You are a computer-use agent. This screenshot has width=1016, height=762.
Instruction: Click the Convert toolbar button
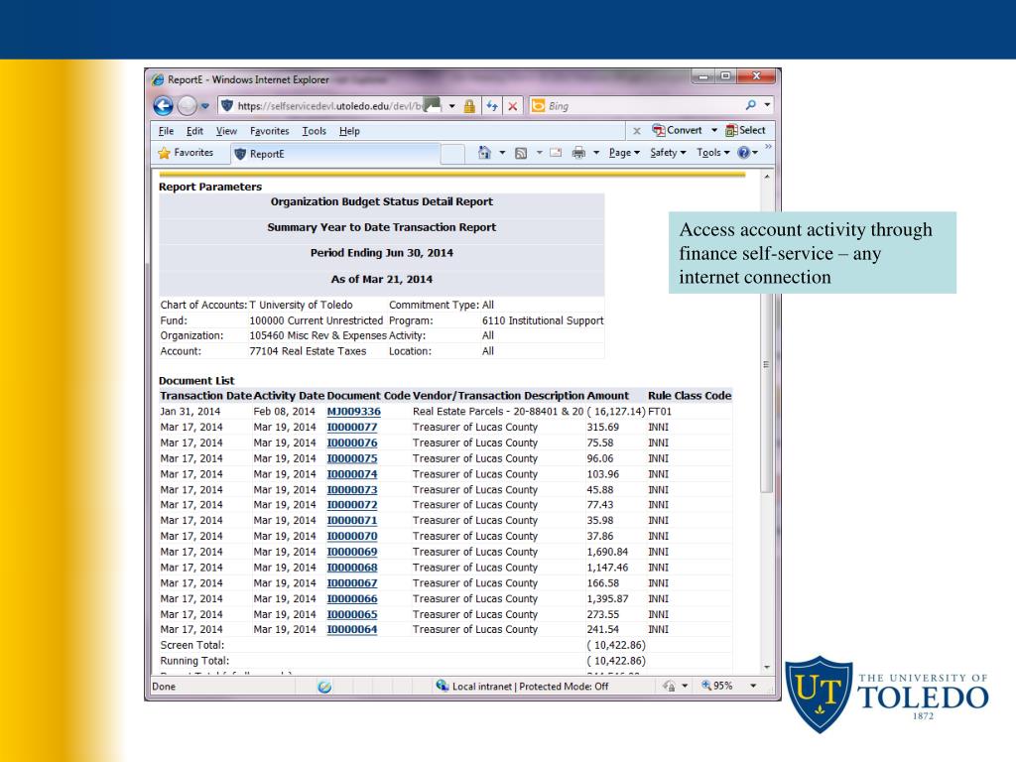pos(677,130)
